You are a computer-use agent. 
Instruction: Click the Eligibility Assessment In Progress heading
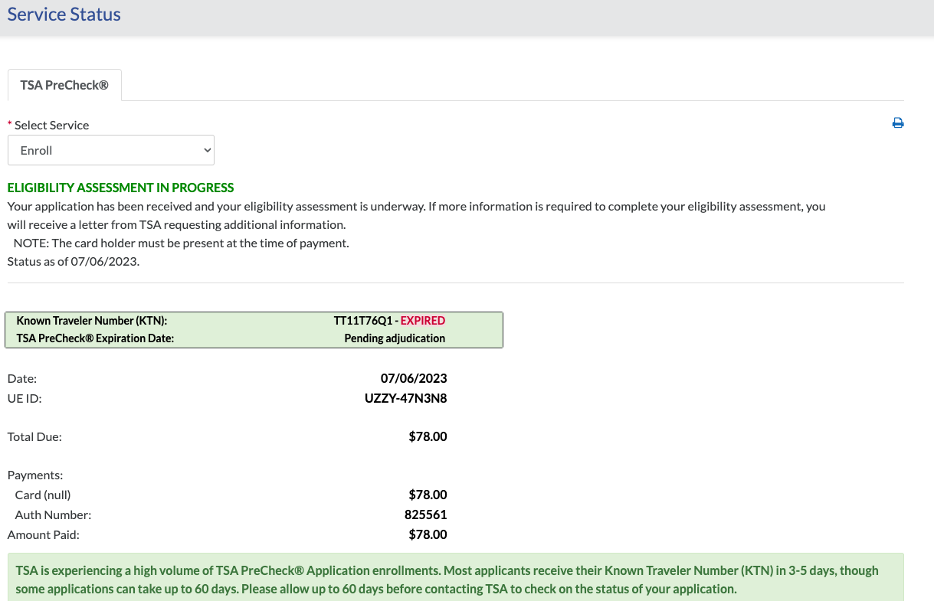click(x=120, y=188)
